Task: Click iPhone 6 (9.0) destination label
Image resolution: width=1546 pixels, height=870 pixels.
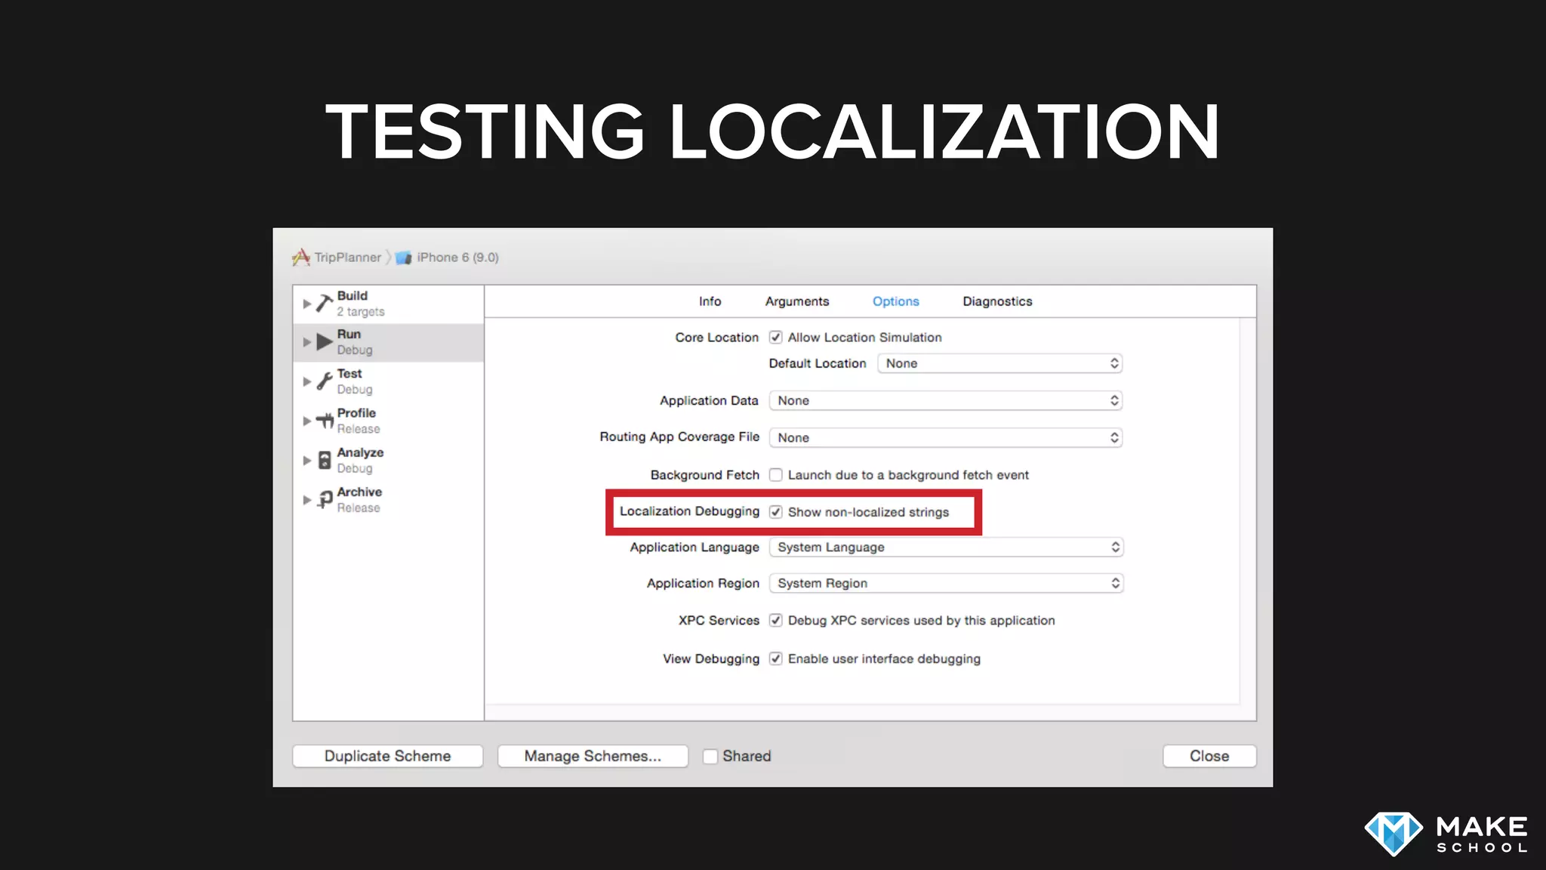Action: 457,258
